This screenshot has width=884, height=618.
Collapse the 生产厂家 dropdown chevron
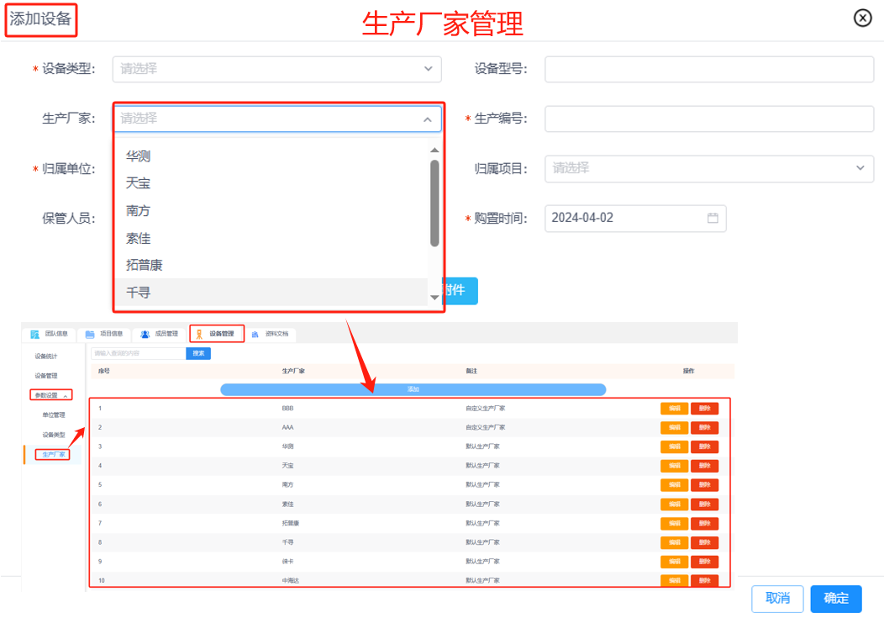coord(428,119)
